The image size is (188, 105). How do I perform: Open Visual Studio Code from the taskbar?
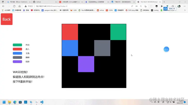click(x=42, y=102)
